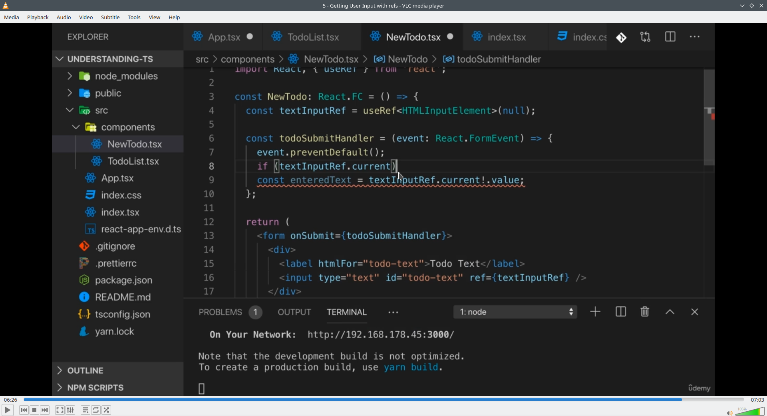The width and height of the screenshot is (767, 416).
Task: Collapse the src folder
Action: [118, 110]
